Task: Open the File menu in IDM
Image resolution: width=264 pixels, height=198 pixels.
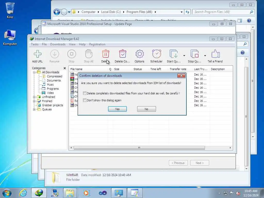Action: click(44, 44)
